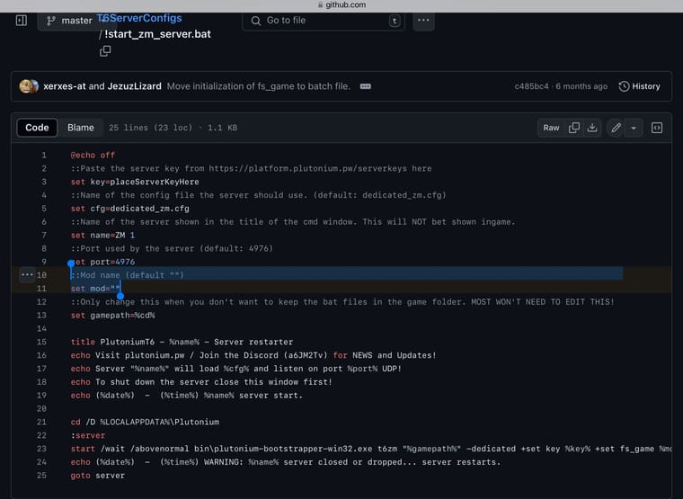683x499 pixels.
Task: Click 'title PlutoniumT6' code line
Action: pyautogui.click(x=182, y=343)
